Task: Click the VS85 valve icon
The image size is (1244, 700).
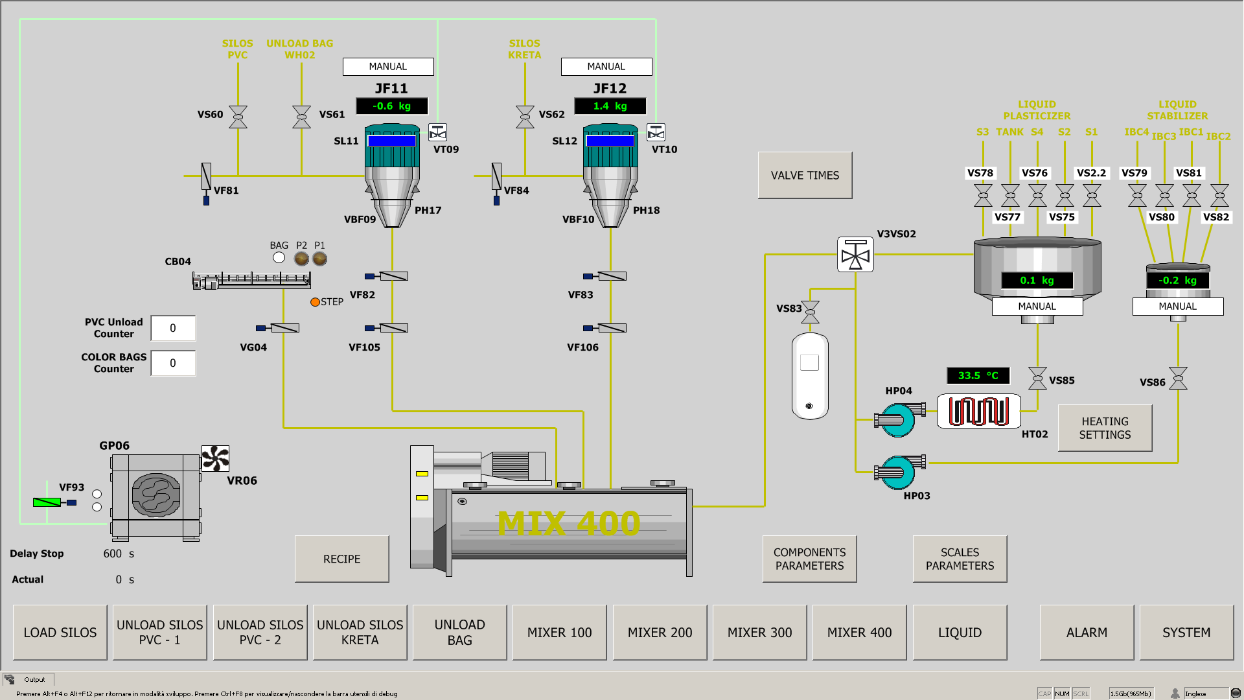Action: point(1037,379)
